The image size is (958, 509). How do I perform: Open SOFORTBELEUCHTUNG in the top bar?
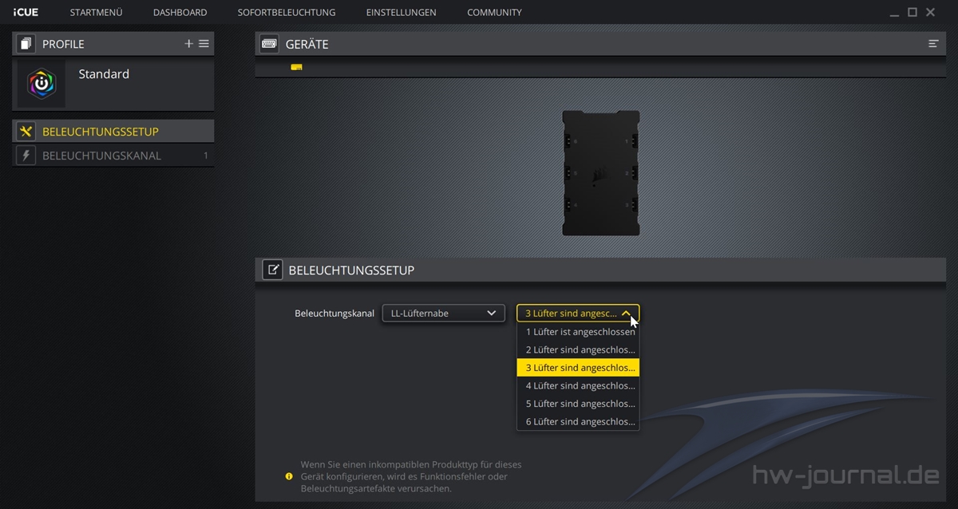click(x=287, y=12)
